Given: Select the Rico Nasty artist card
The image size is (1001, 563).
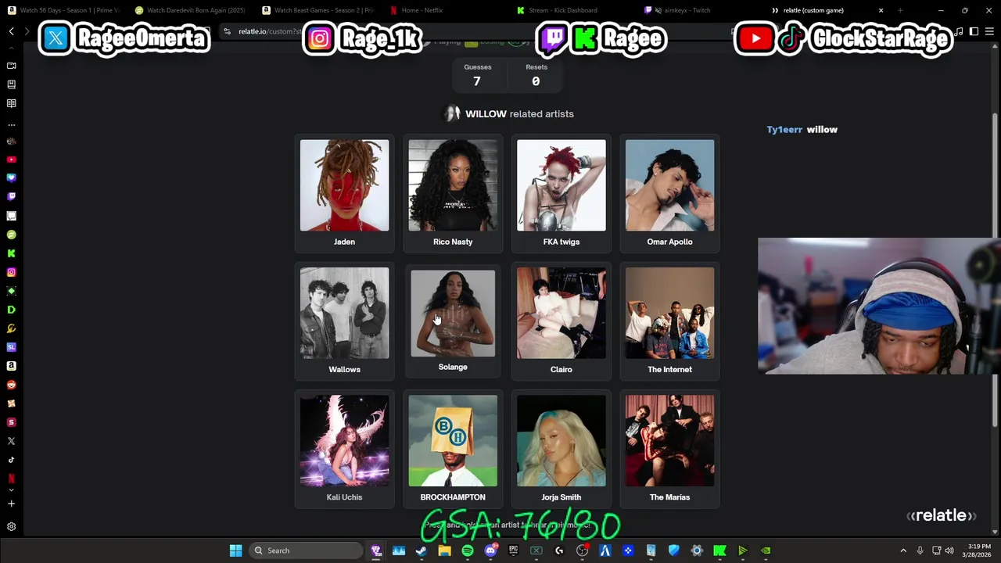Looking at the screenshot, I should (453, 193).
